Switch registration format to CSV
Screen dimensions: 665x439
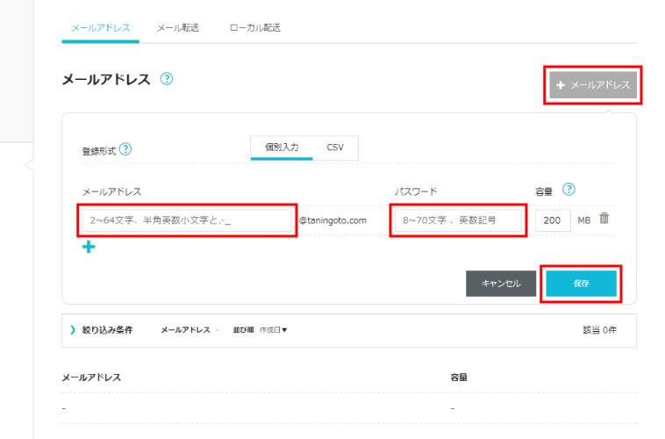coord(335,148)
